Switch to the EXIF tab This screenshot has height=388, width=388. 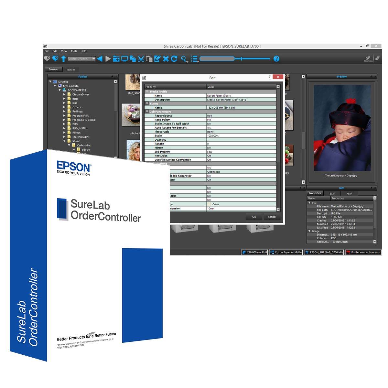(332, 193)
